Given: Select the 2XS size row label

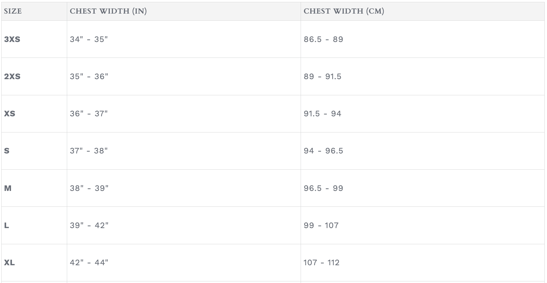Looking at the screenshot, I should (12, 77).
